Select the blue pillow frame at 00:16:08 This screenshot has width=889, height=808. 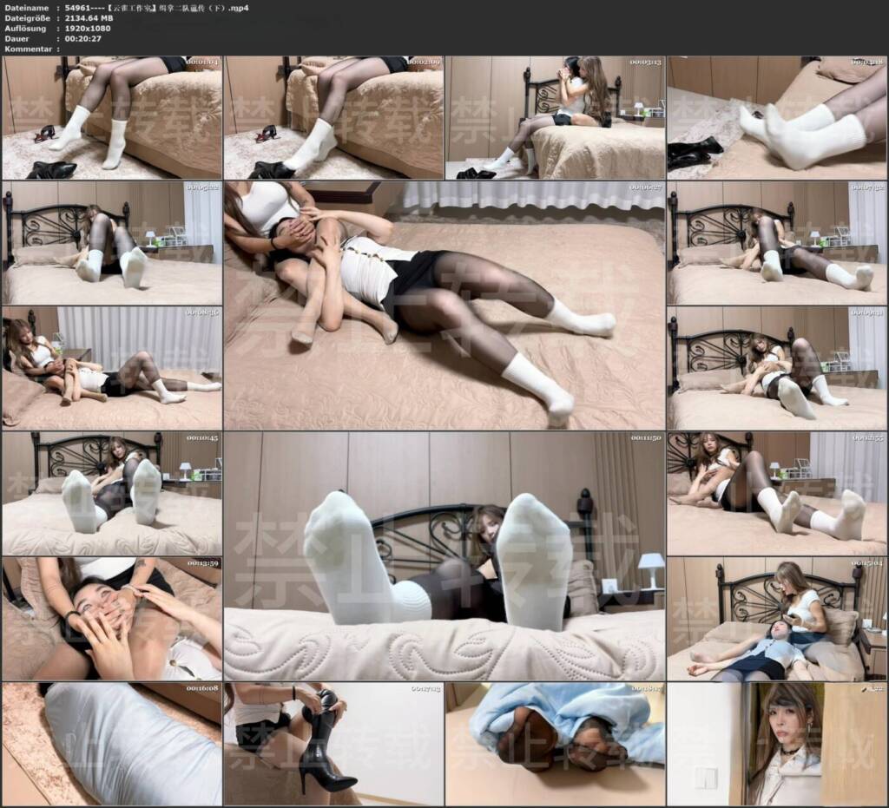click(112, 745)
